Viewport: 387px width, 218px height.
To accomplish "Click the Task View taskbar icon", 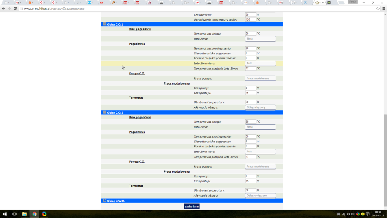I will [14, 214].
